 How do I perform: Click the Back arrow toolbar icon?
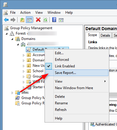[6, 20]
